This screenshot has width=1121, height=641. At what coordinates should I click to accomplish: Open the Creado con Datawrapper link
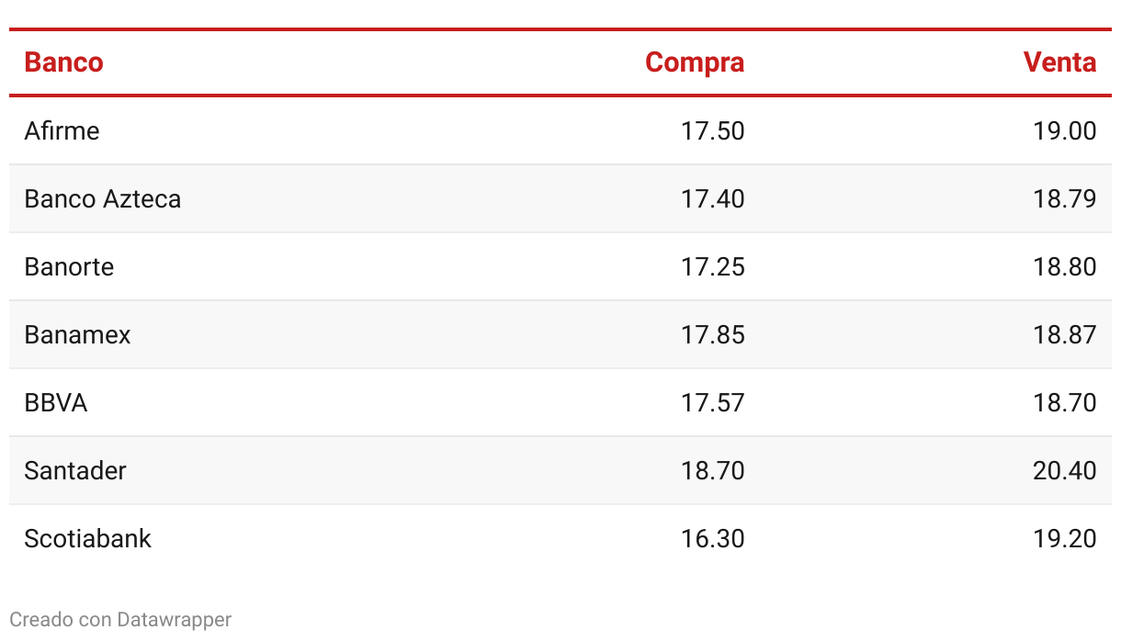point(120,620)
